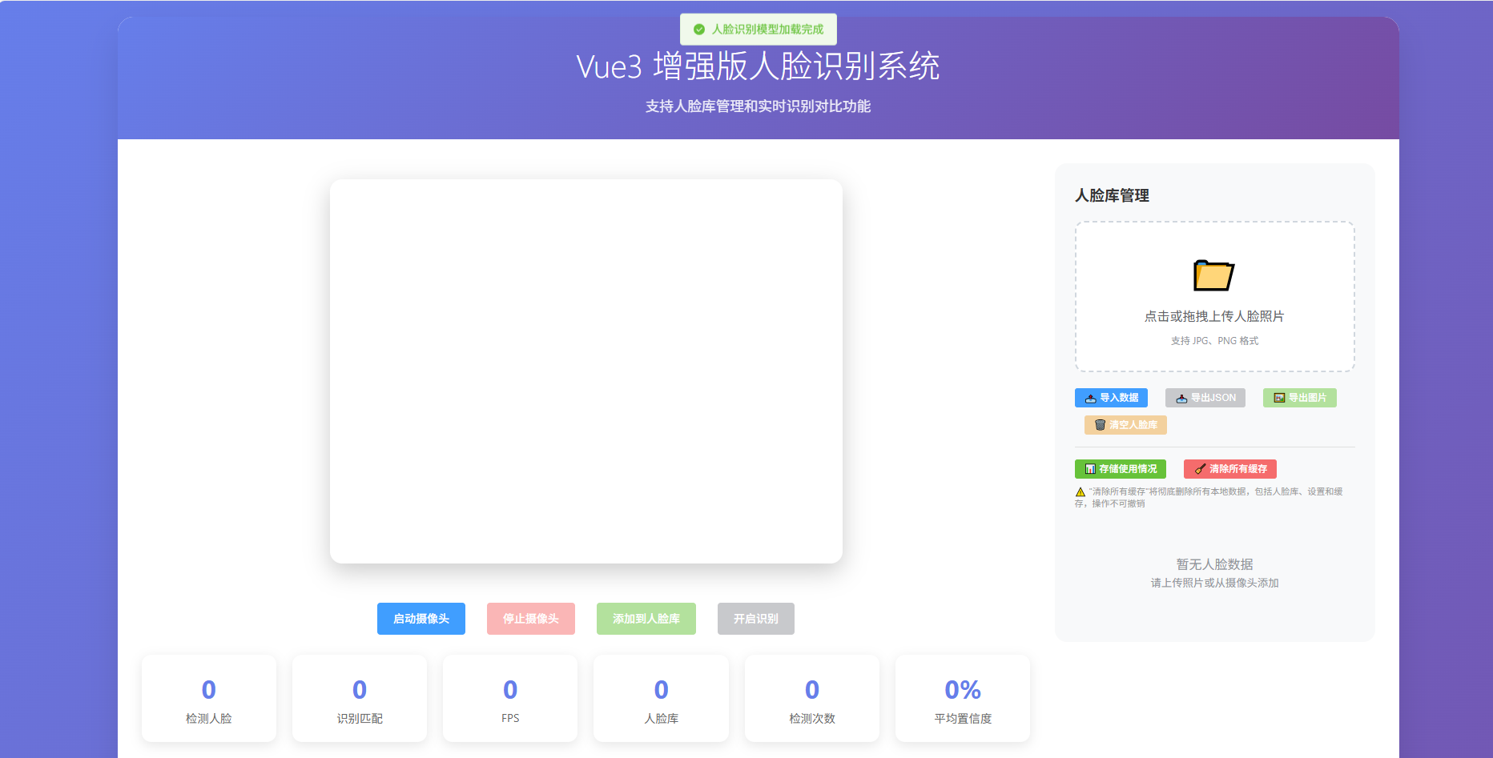Click the image icon on 导出图片 button
1493x758 pixels.
tap(1279, 399)
